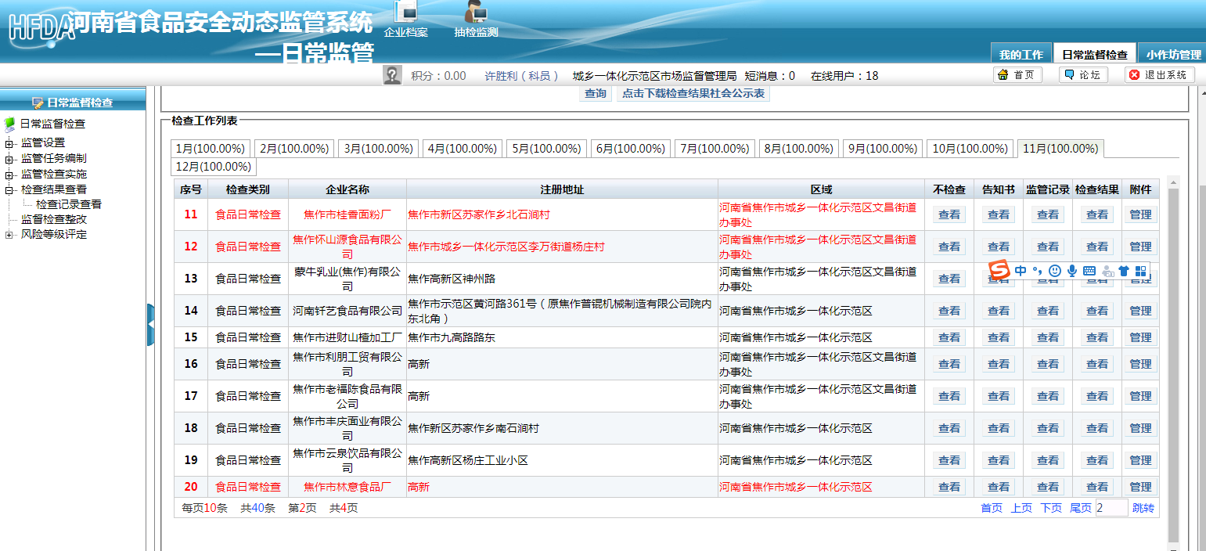View 监管记录 for row 18 丰庆面业
Viewport: 1206px width, 551px height.
pos(1048,428)
